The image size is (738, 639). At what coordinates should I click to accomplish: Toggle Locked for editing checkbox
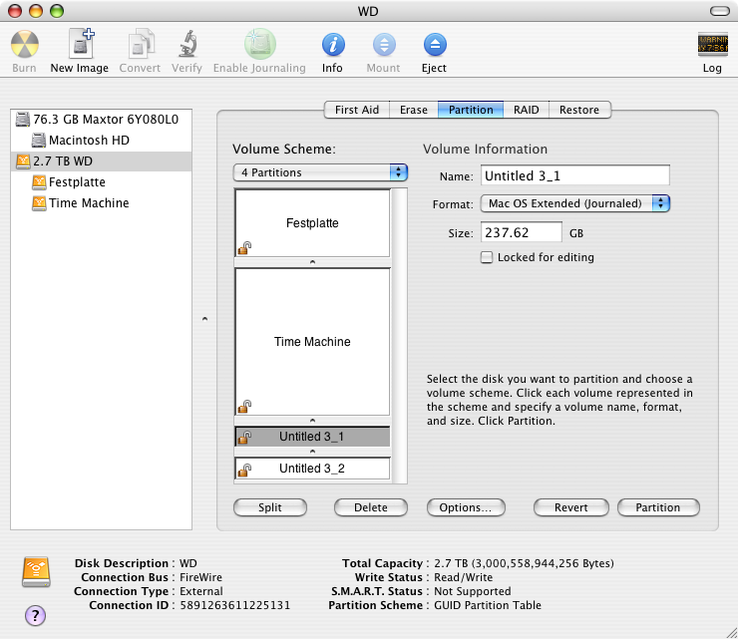pyautogui.click(x=487, y=257)
